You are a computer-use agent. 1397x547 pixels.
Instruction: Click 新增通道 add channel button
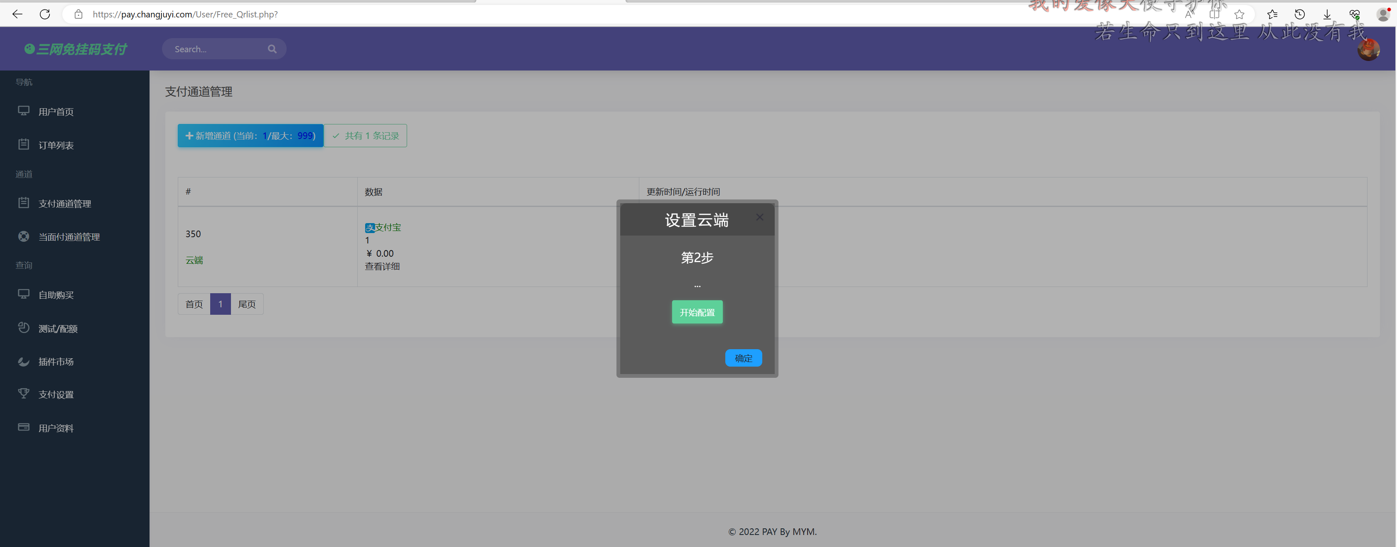click(x=250, y=135)
